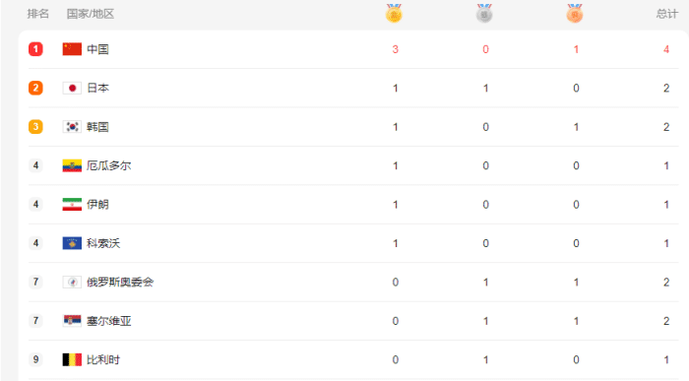Click the Iran flag icon

pos(72,205)
